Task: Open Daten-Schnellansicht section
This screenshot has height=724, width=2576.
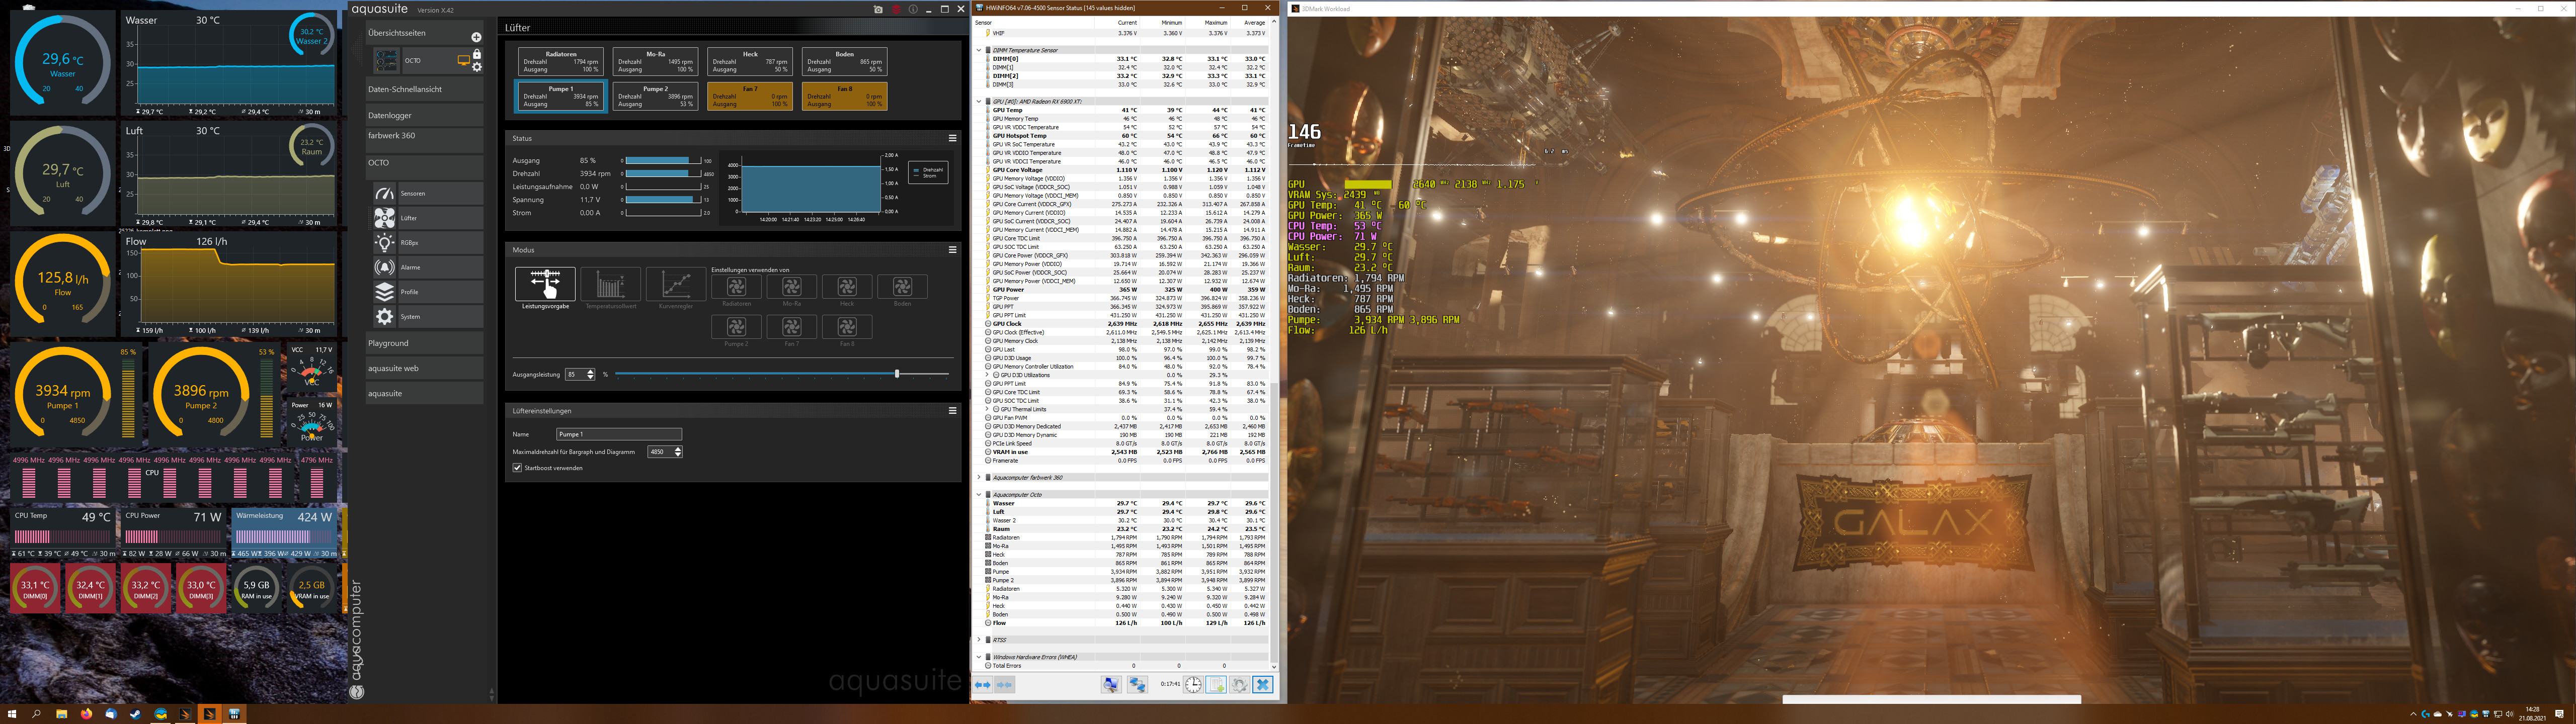Action: click(425, 89)
